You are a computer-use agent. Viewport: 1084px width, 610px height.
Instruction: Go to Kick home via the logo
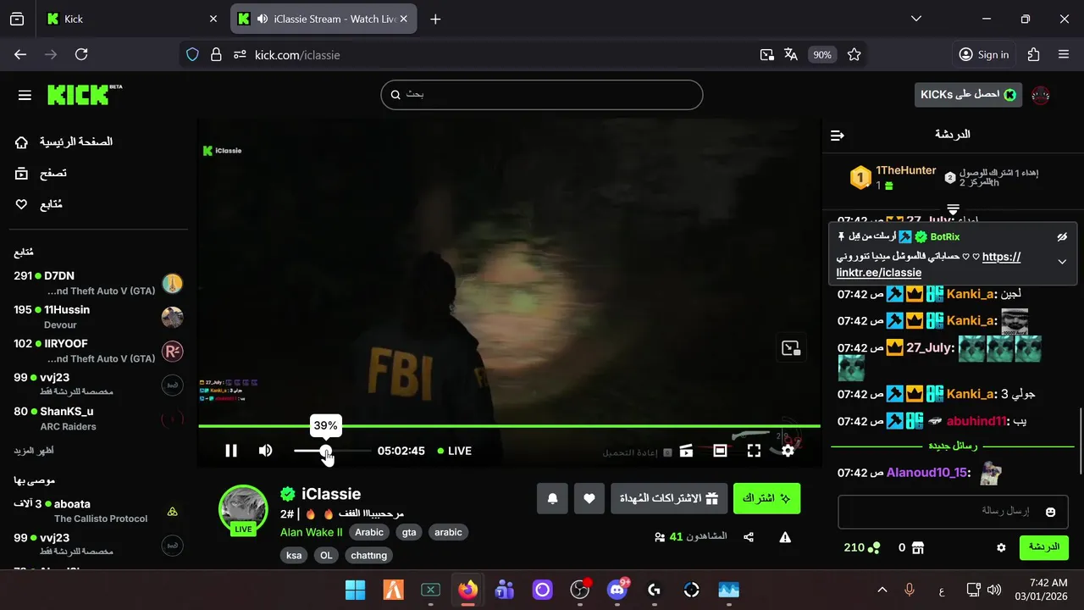[84, 94]
